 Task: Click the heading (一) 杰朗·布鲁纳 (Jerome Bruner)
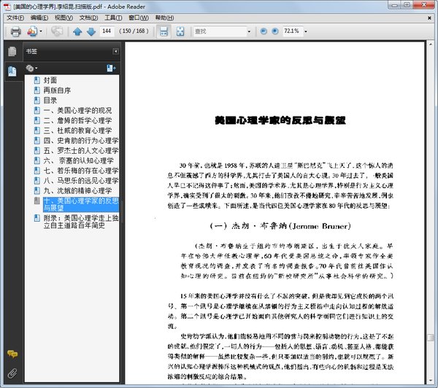[x=280, y=226]
